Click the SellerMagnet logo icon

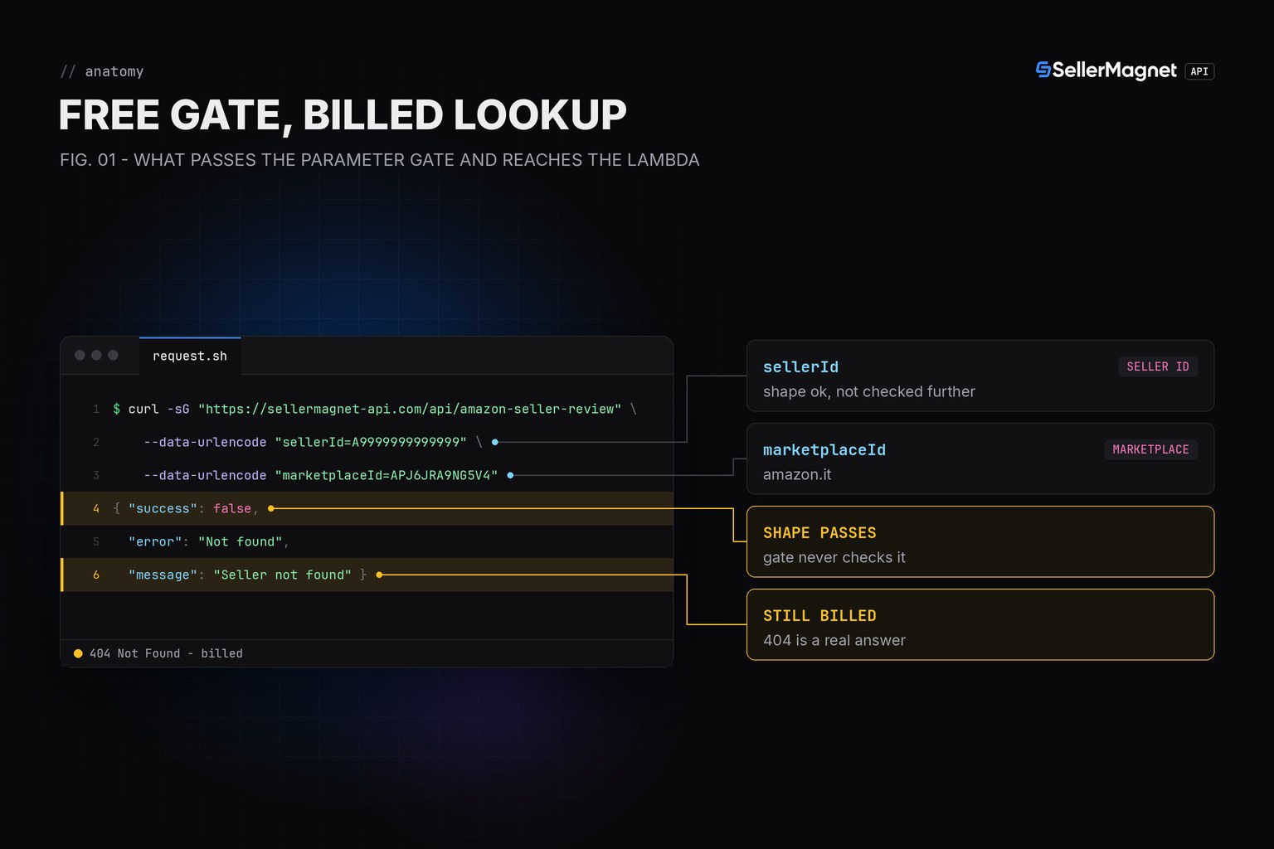[x=1043, y=70]
